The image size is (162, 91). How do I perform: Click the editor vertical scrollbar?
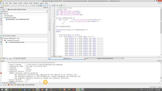(161, 31)
